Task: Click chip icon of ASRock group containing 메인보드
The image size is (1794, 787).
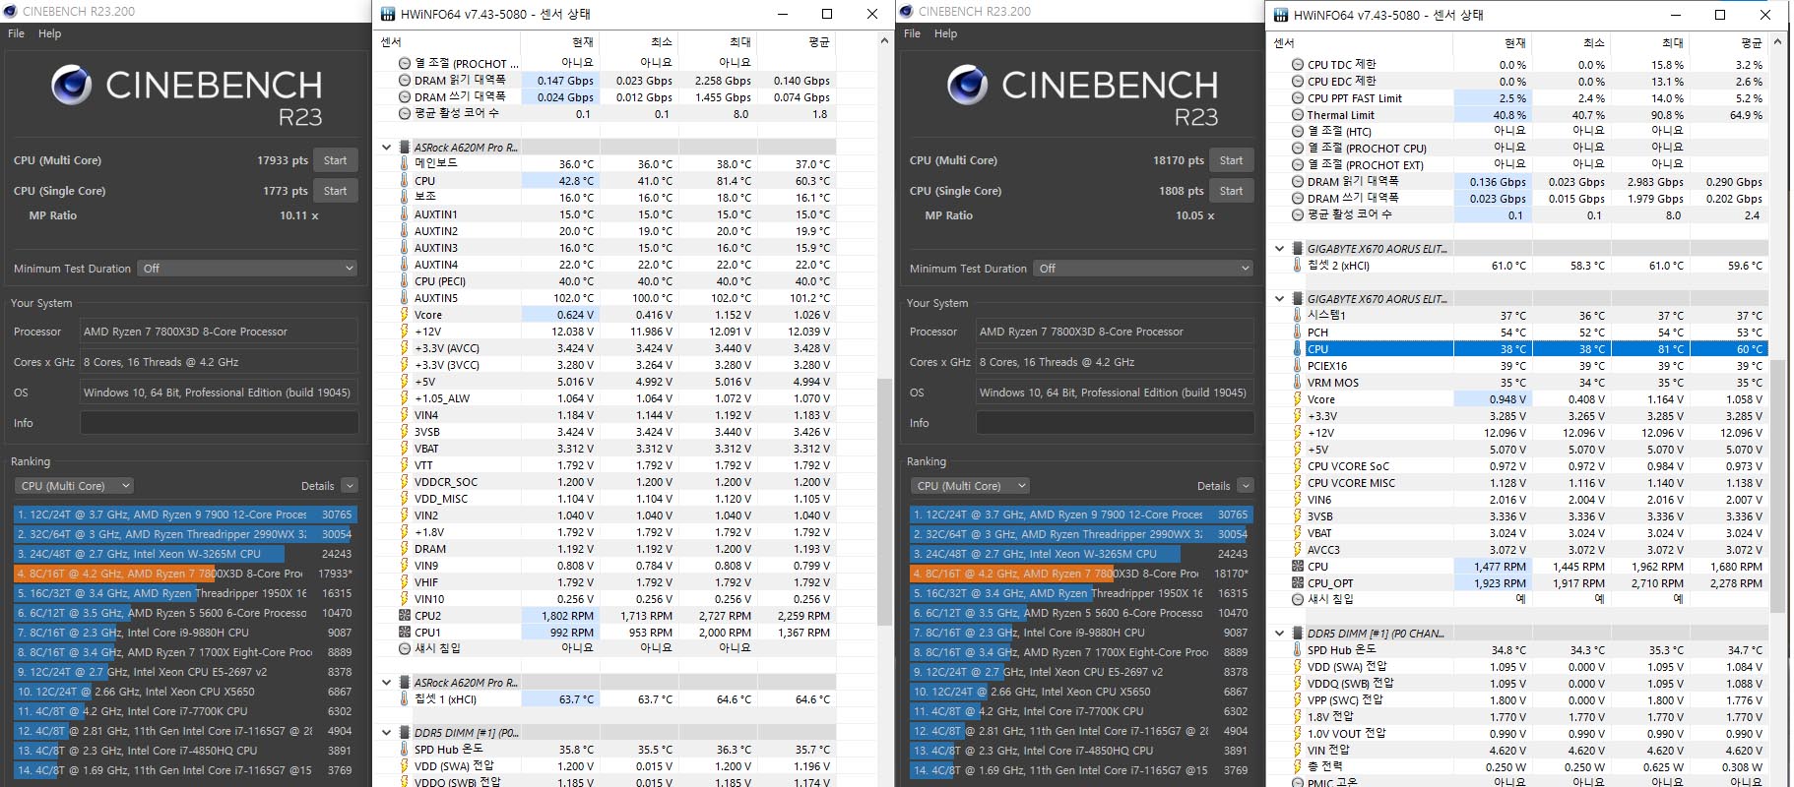Action: pos(405,147)
